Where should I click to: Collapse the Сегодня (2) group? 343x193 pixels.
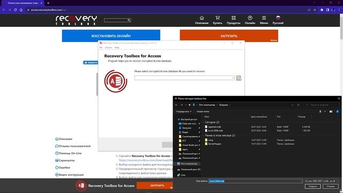tap(212, 122)
